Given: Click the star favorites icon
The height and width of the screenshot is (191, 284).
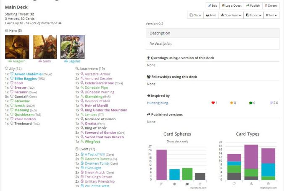Looking at the screenshot, I should click(230, 103).
